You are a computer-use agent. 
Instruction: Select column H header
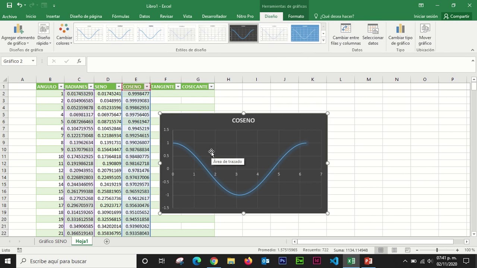[228, 79]
